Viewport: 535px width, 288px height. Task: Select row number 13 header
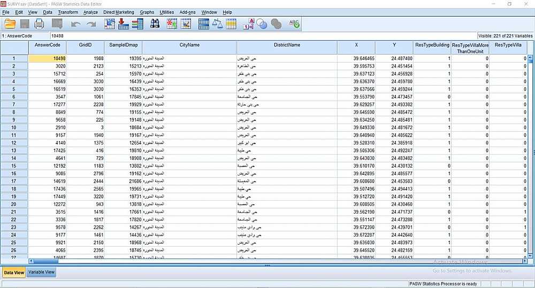pos(14,150)
